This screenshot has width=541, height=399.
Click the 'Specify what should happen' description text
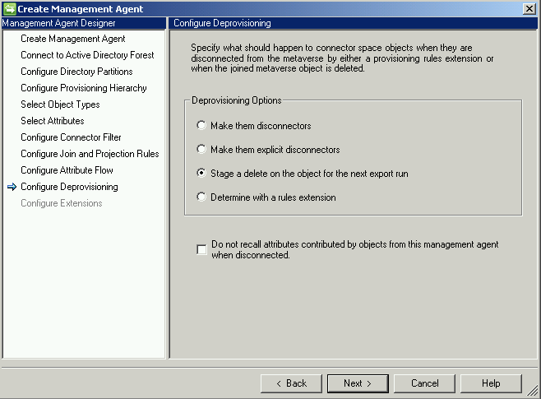[x=342, y=58]
